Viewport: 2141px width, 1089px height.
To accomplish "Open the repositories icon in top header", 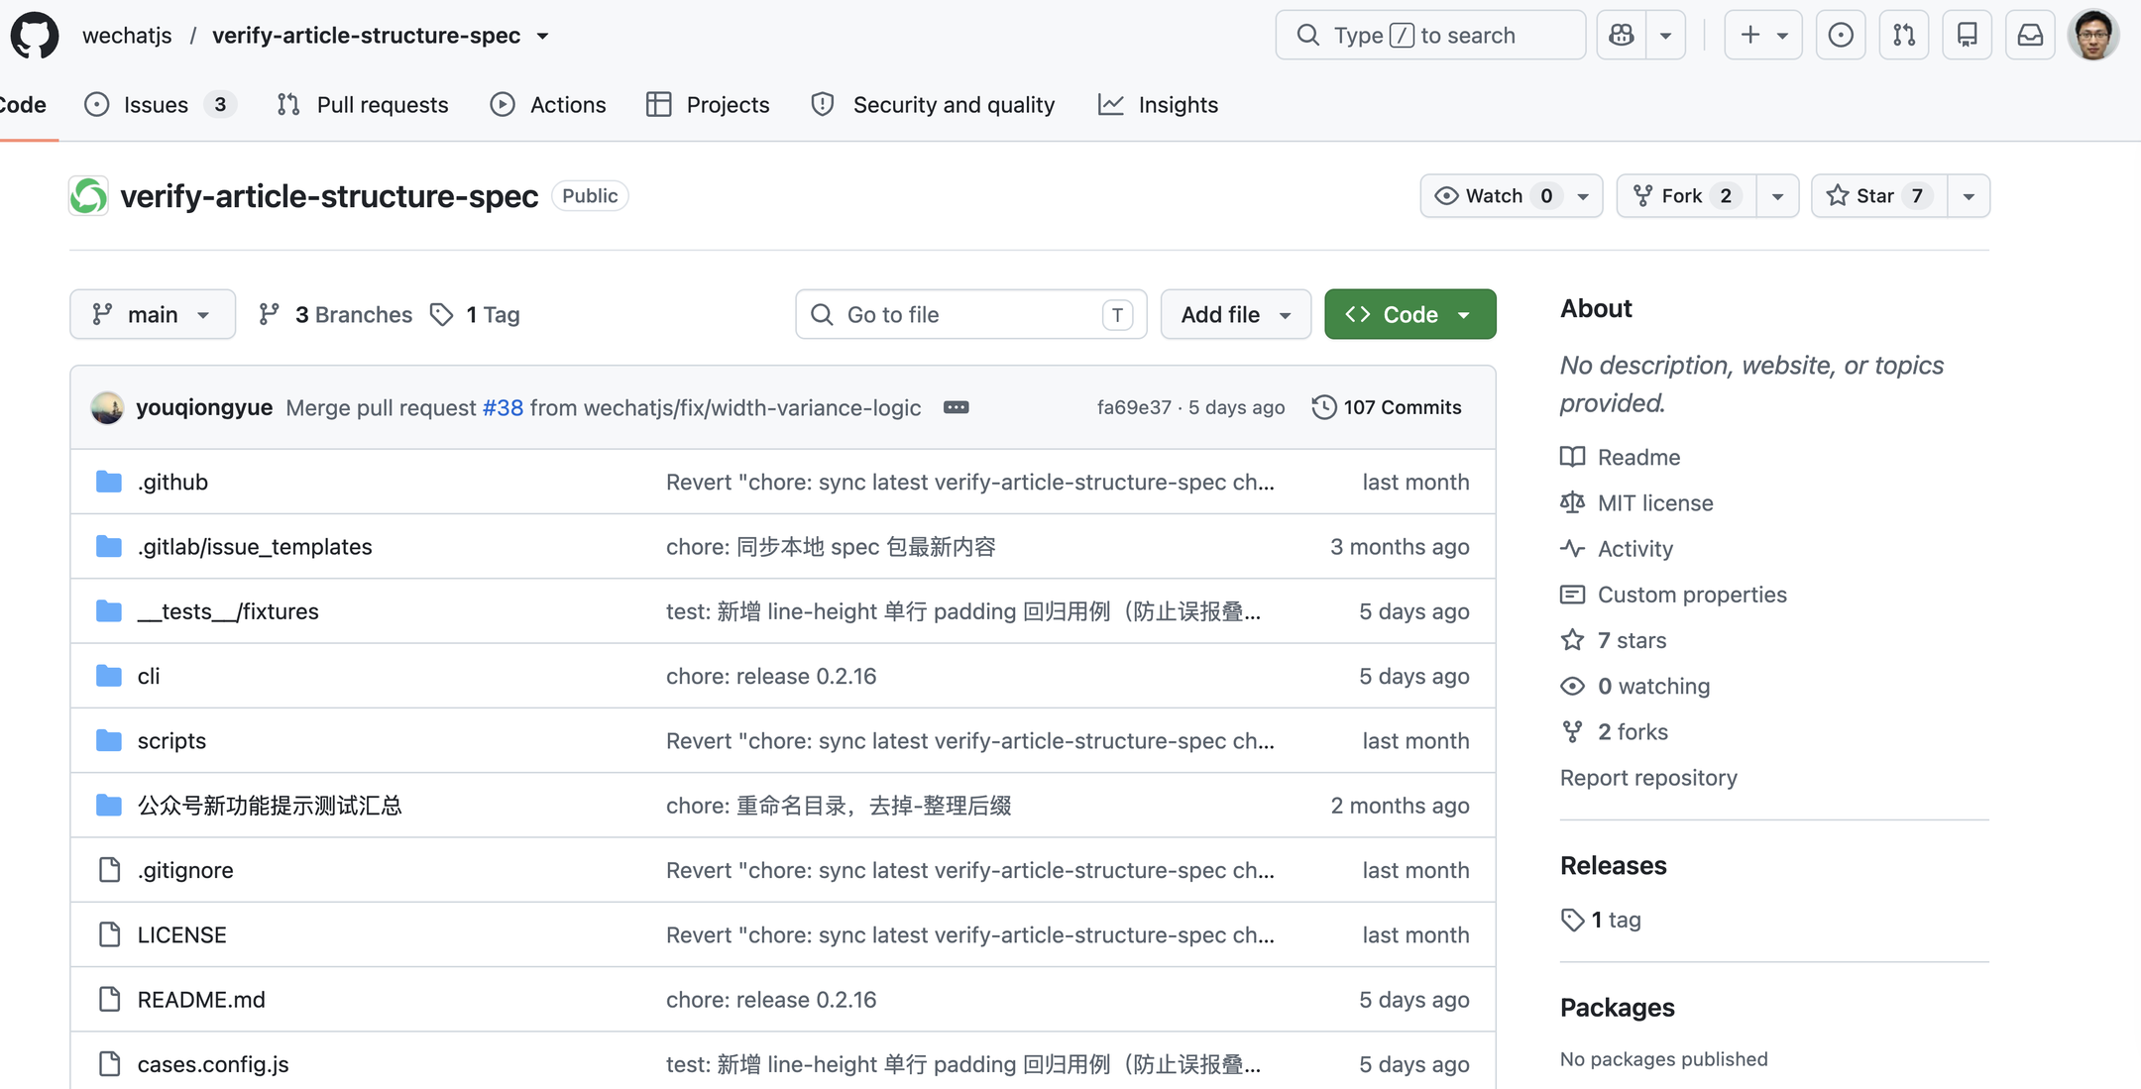I will [1968, 36].
